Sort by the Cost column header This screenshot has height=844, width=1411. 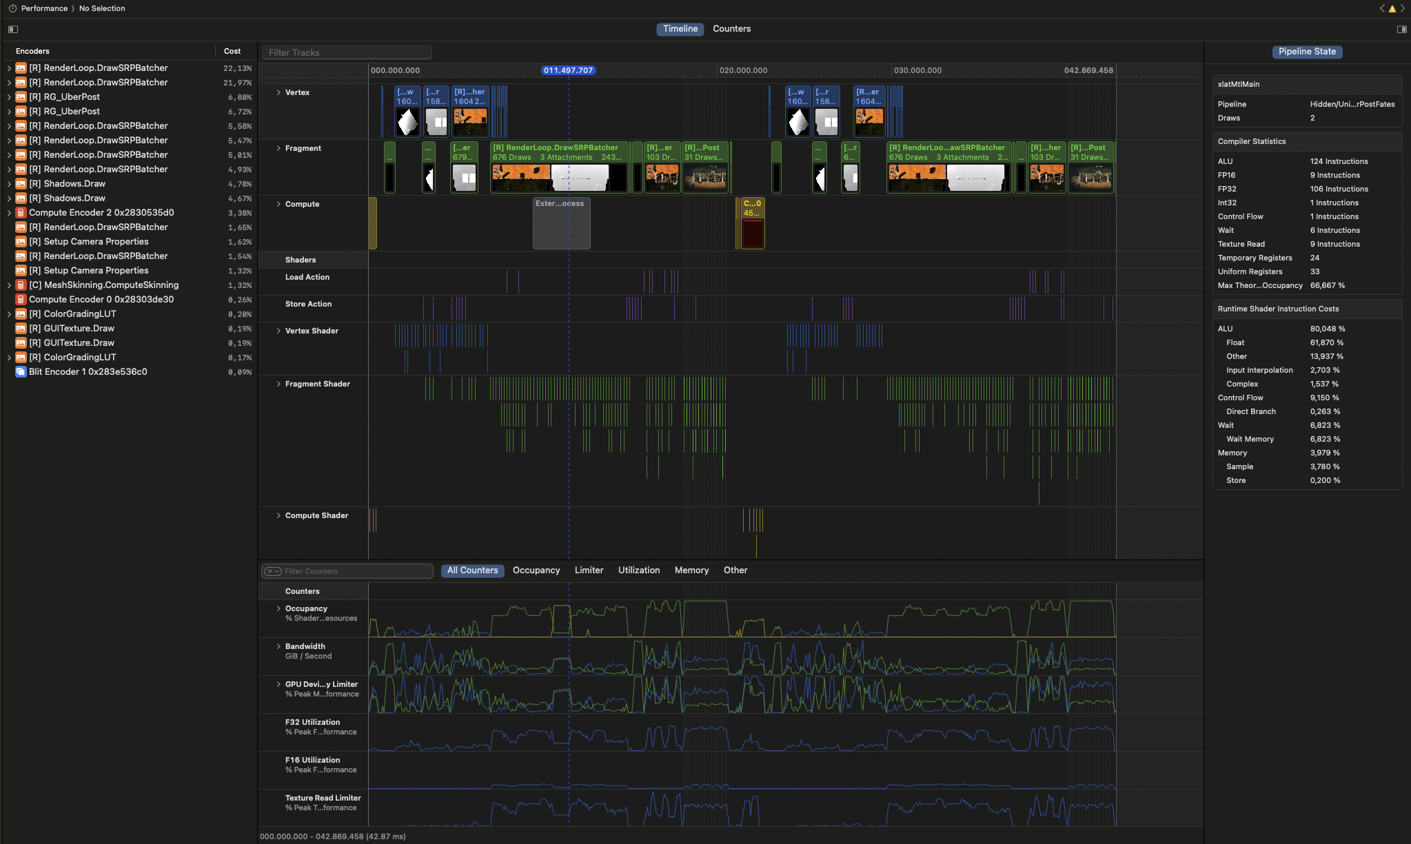click(232, 51)
